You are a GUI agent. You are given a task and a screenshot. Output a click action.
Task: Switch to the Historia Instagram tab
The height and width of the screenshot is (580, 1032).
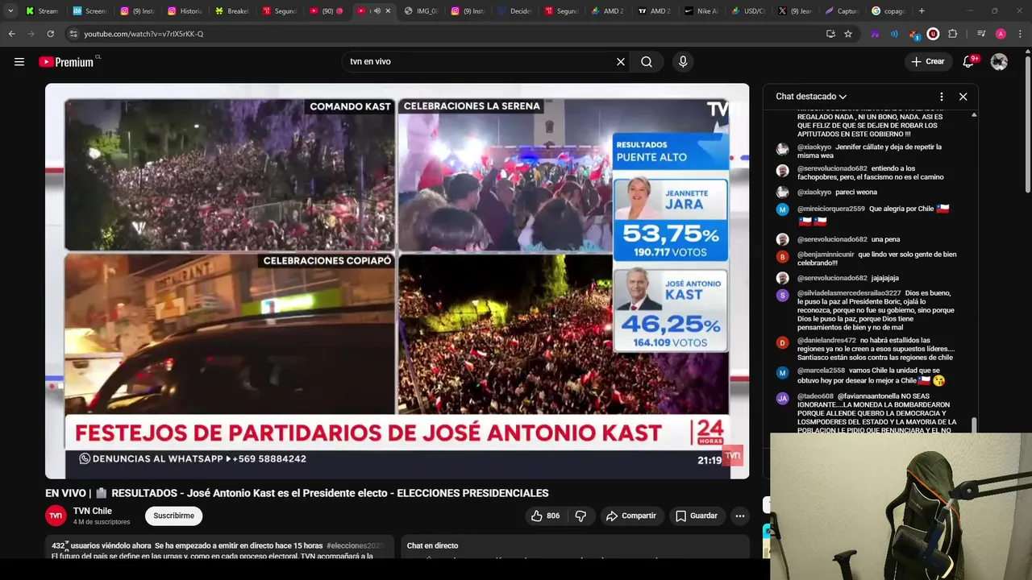click(185, 11)
